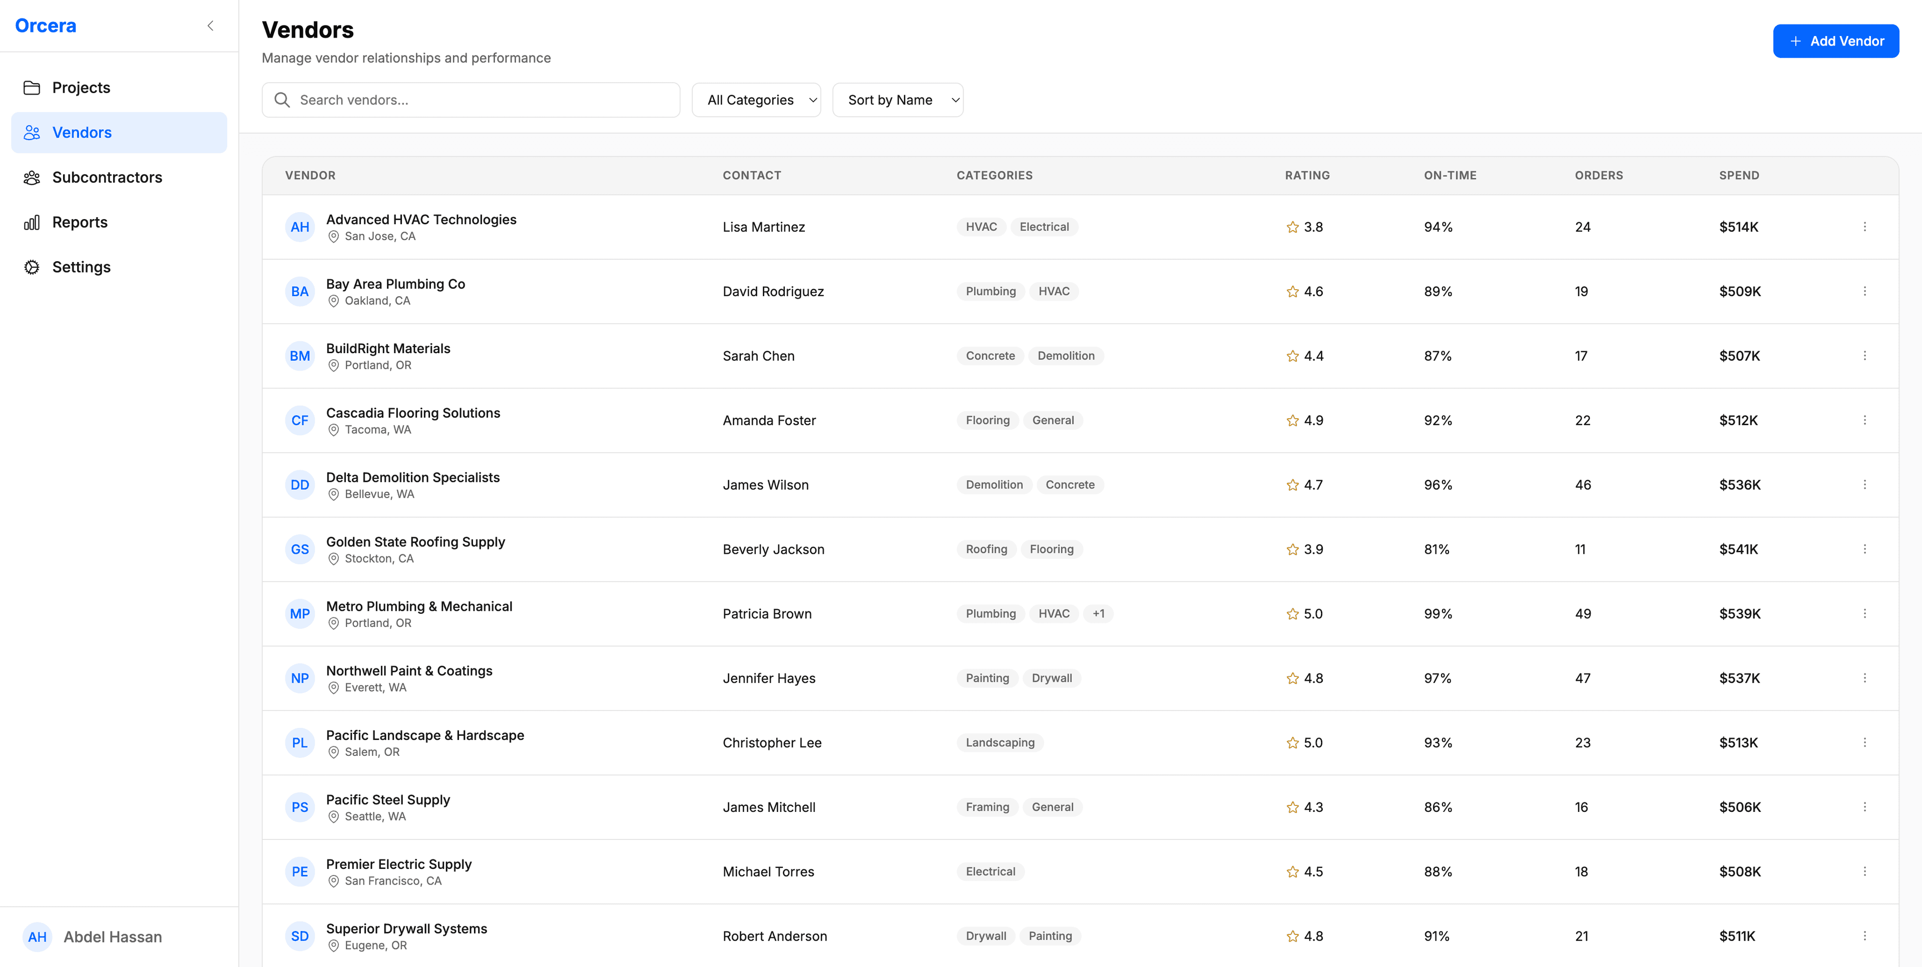Open the three-dot menu for Superior Drywall Systems
This screenshot has width=1922, height=967.
point(1864,935)
